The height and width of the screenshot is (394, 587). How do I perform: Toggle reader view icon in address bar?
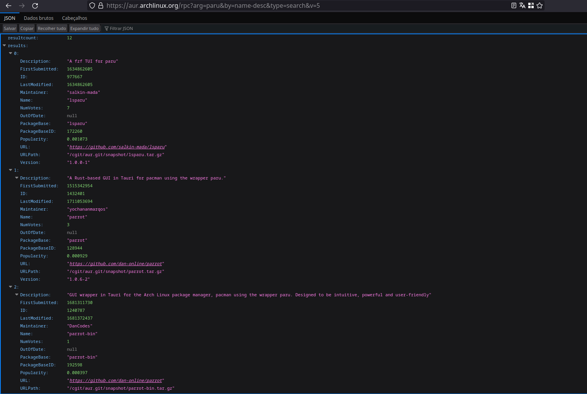coord(514,5)
